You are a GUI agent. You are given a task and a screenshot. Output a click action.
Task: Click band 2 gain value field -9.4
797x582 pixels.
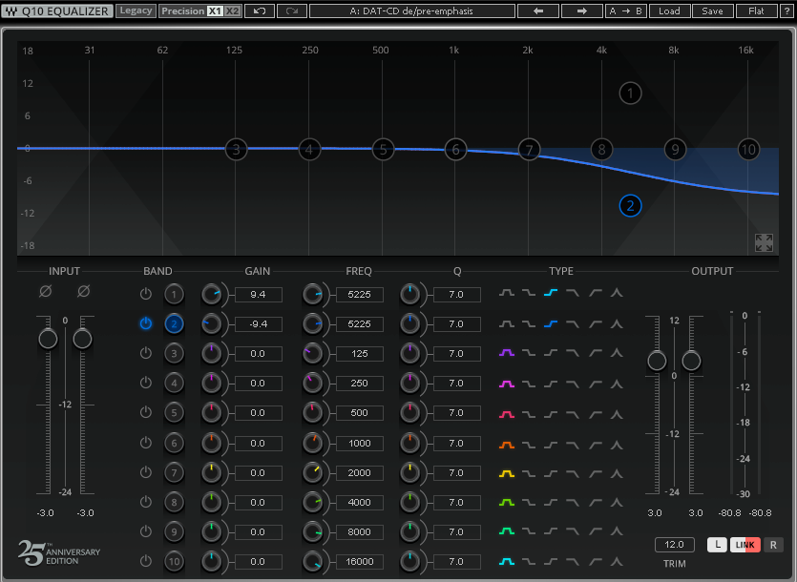click(259, 323)
